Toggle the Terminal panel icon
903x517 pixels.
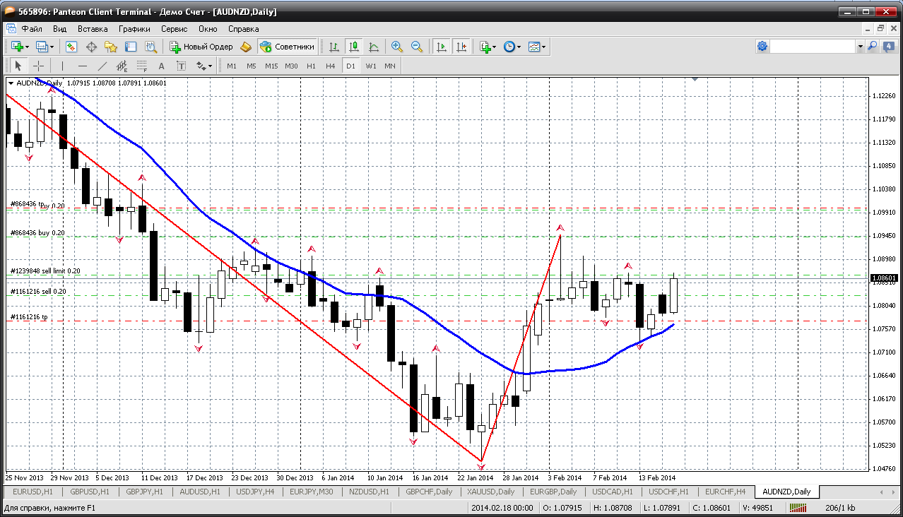pyautogui.click(x=131, y=47)
